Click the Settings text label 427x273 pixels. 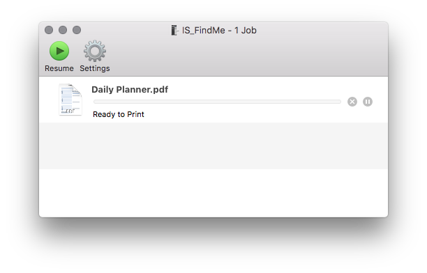click(x=95, y=68)
